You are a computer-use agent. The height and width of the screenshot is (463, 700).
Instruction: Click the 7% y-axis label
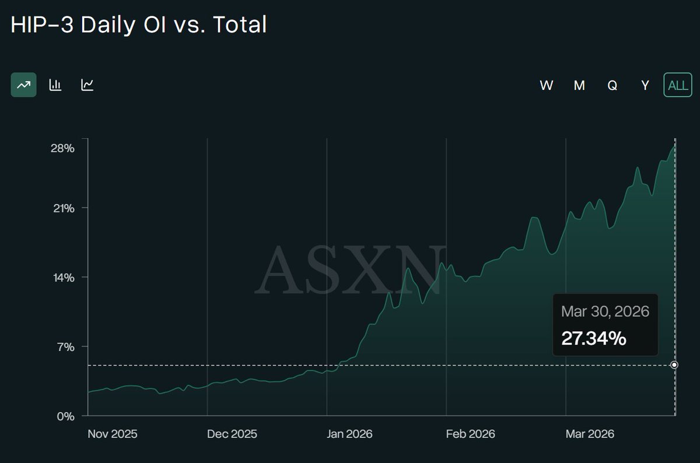(x=66, y=347)
